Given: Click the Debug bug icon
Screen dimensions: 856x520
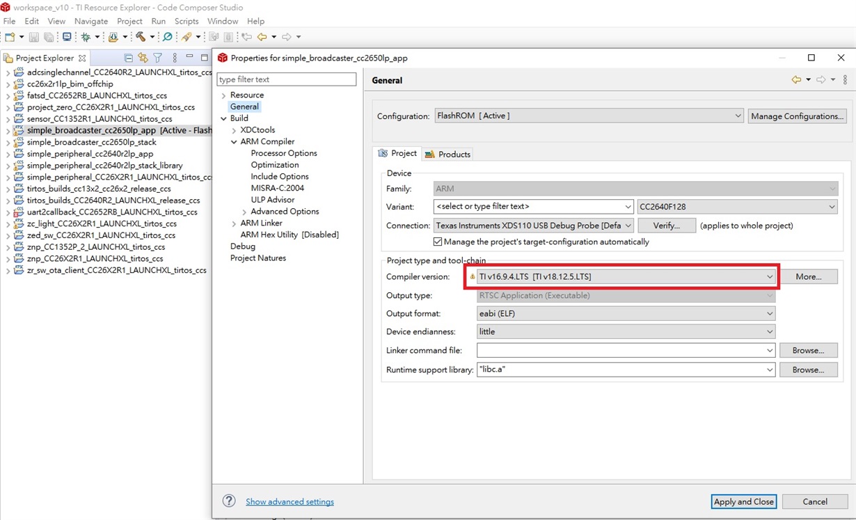Looking at the screenshot, I should pyautogui.click(x=86, y=37).
